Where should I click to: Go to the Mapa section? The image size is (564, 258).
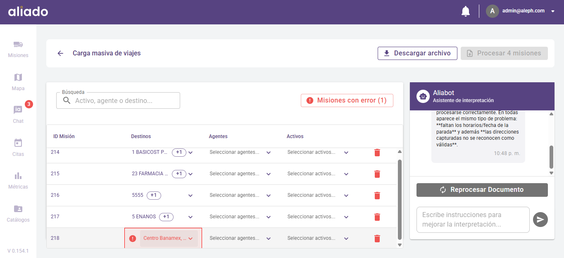[x=18, y=82]
